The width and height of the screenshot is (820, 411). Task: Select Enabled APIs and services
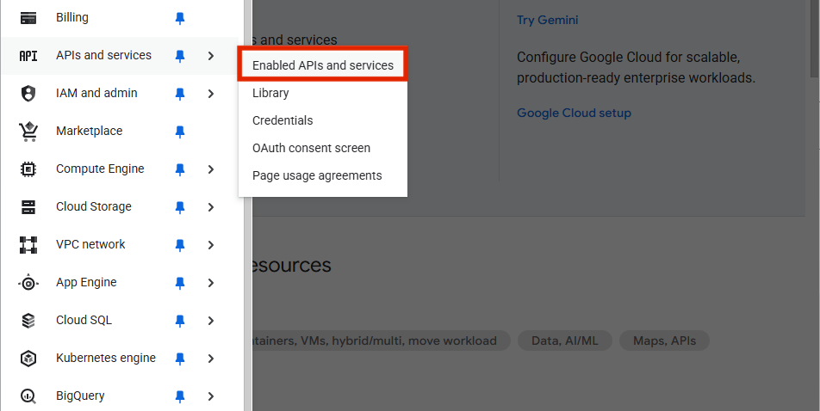[322, 65]
